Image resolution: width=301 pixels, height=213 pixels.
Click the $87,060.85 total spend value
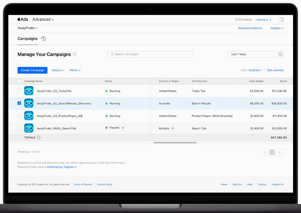279,138
